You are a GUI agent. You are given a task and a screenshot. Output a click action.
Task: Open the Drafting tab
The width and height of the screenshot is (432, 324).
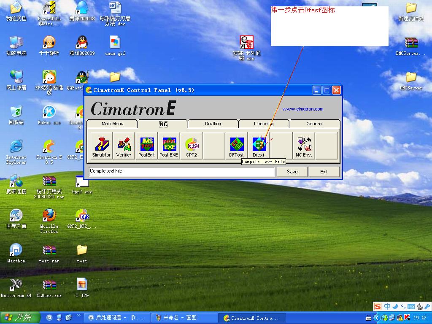[213, 124]
